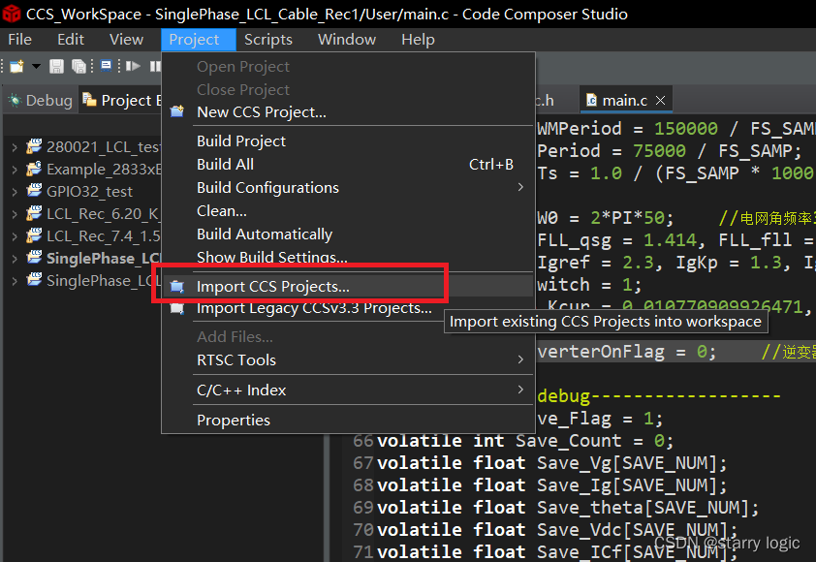Click the Example_2833x project icon
The width and height of the screenshot is (816, 562).
(x=34, y=169)
